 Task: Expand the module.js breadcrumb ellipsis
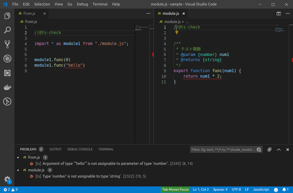(187, 22)
